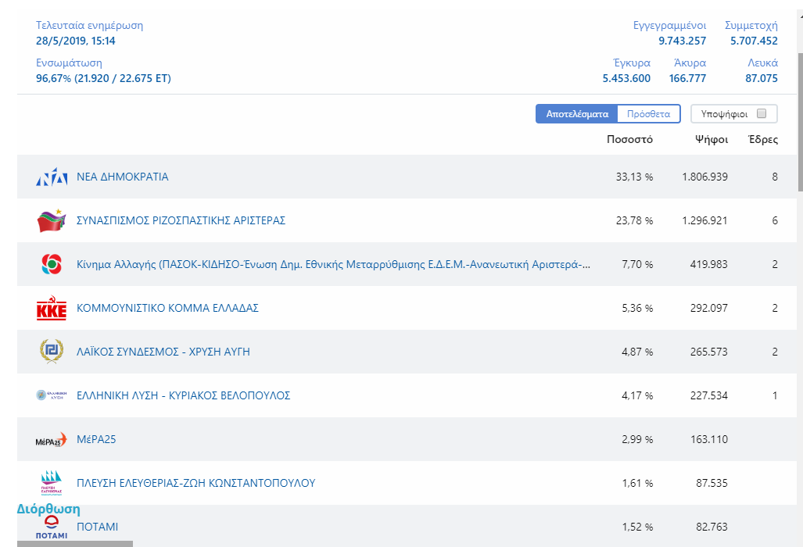The image size is (803, 547).
Task: Click the Έδρες column header
Action: click(x=763, y=140)
